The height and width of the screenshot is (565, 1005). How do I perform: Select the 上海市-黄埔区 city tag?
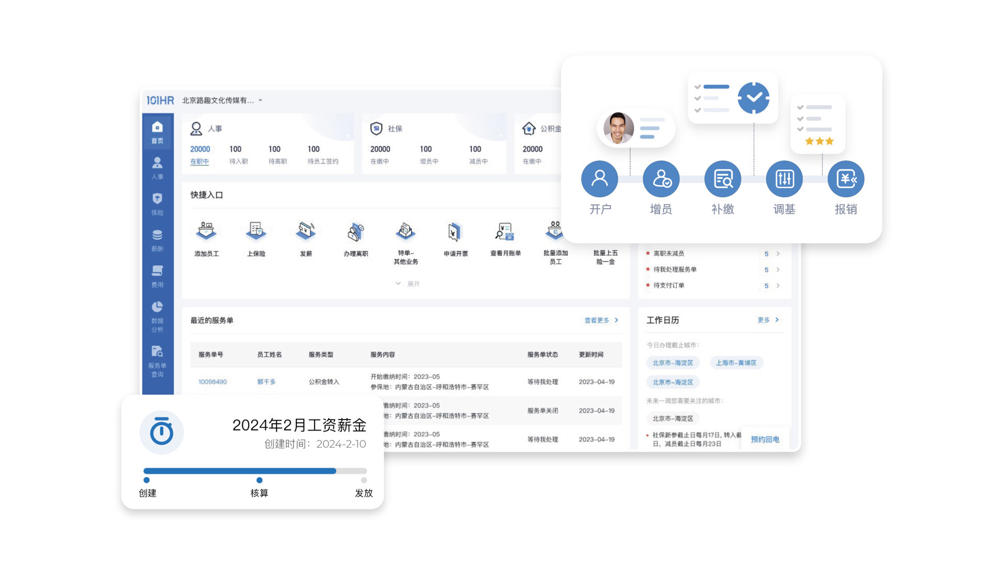tap(736, 363)
